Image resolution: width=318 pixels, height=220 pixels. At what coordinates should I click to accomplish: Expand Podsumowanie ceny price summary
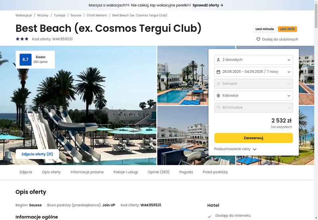pyautogui.click(x=235, y=149)
